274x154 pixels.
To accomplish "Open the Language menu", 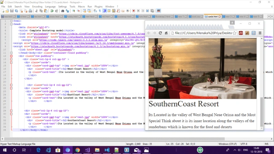I will coord(50,6).
